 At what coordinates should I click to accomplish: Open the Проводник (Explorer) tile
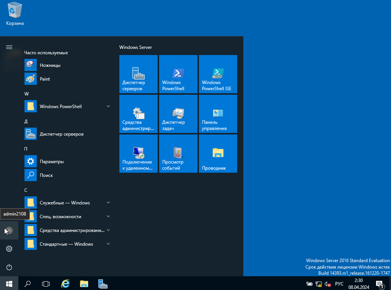(x=218, y=154)
